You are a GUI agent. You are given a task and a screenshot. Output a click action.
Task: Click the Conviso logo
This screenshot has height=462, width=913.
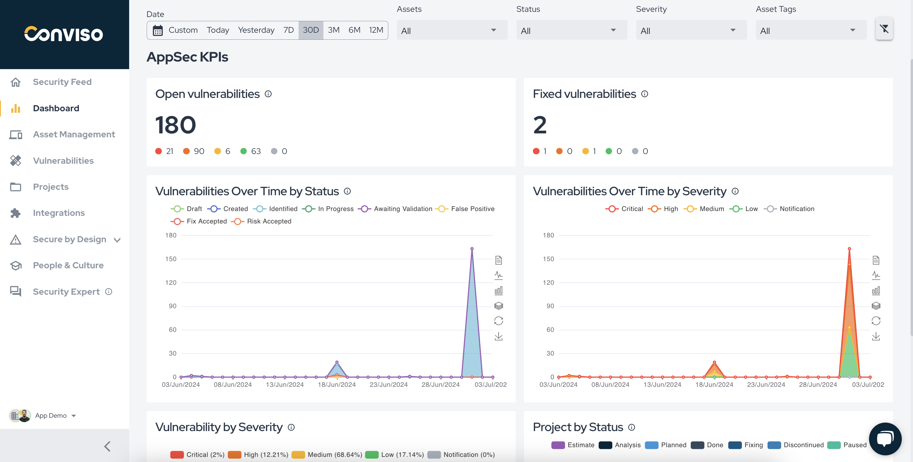pos(64,34)
